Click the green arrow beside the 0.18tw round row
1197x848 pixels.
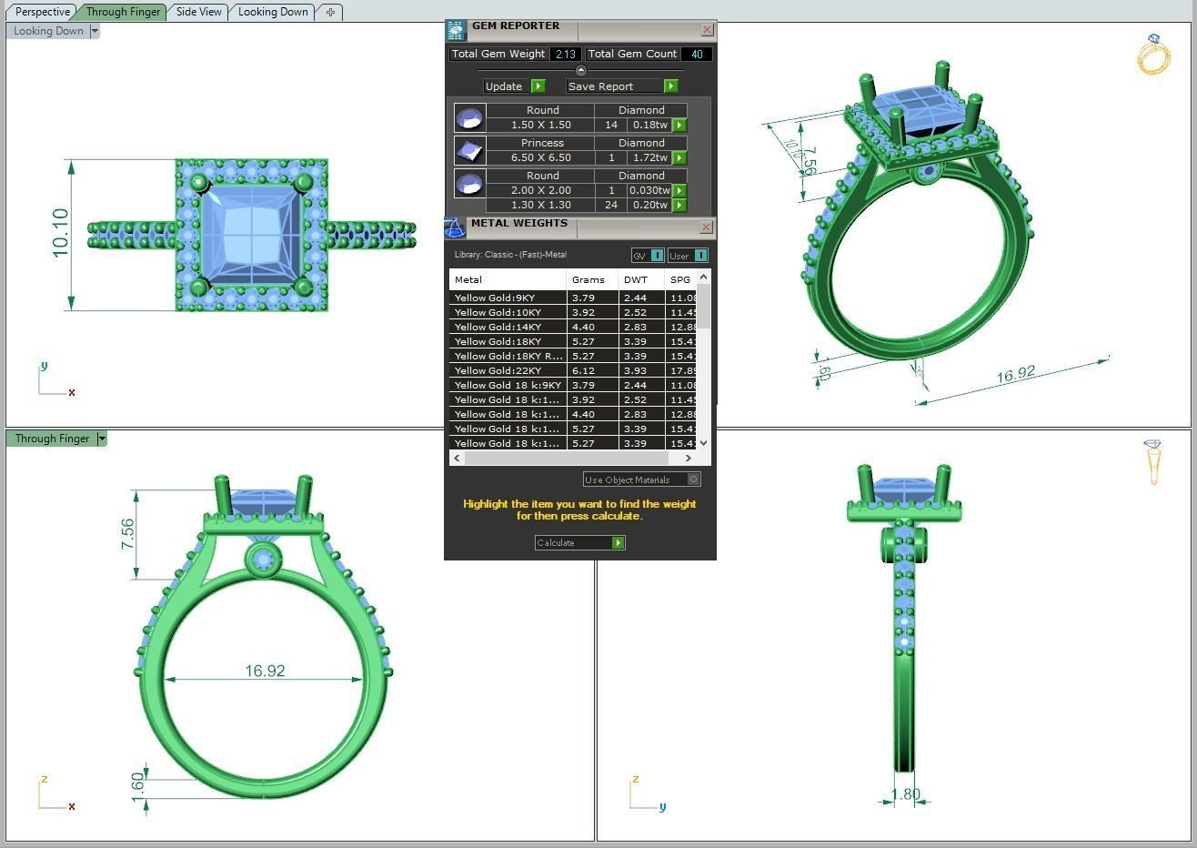tap(679, 125)
